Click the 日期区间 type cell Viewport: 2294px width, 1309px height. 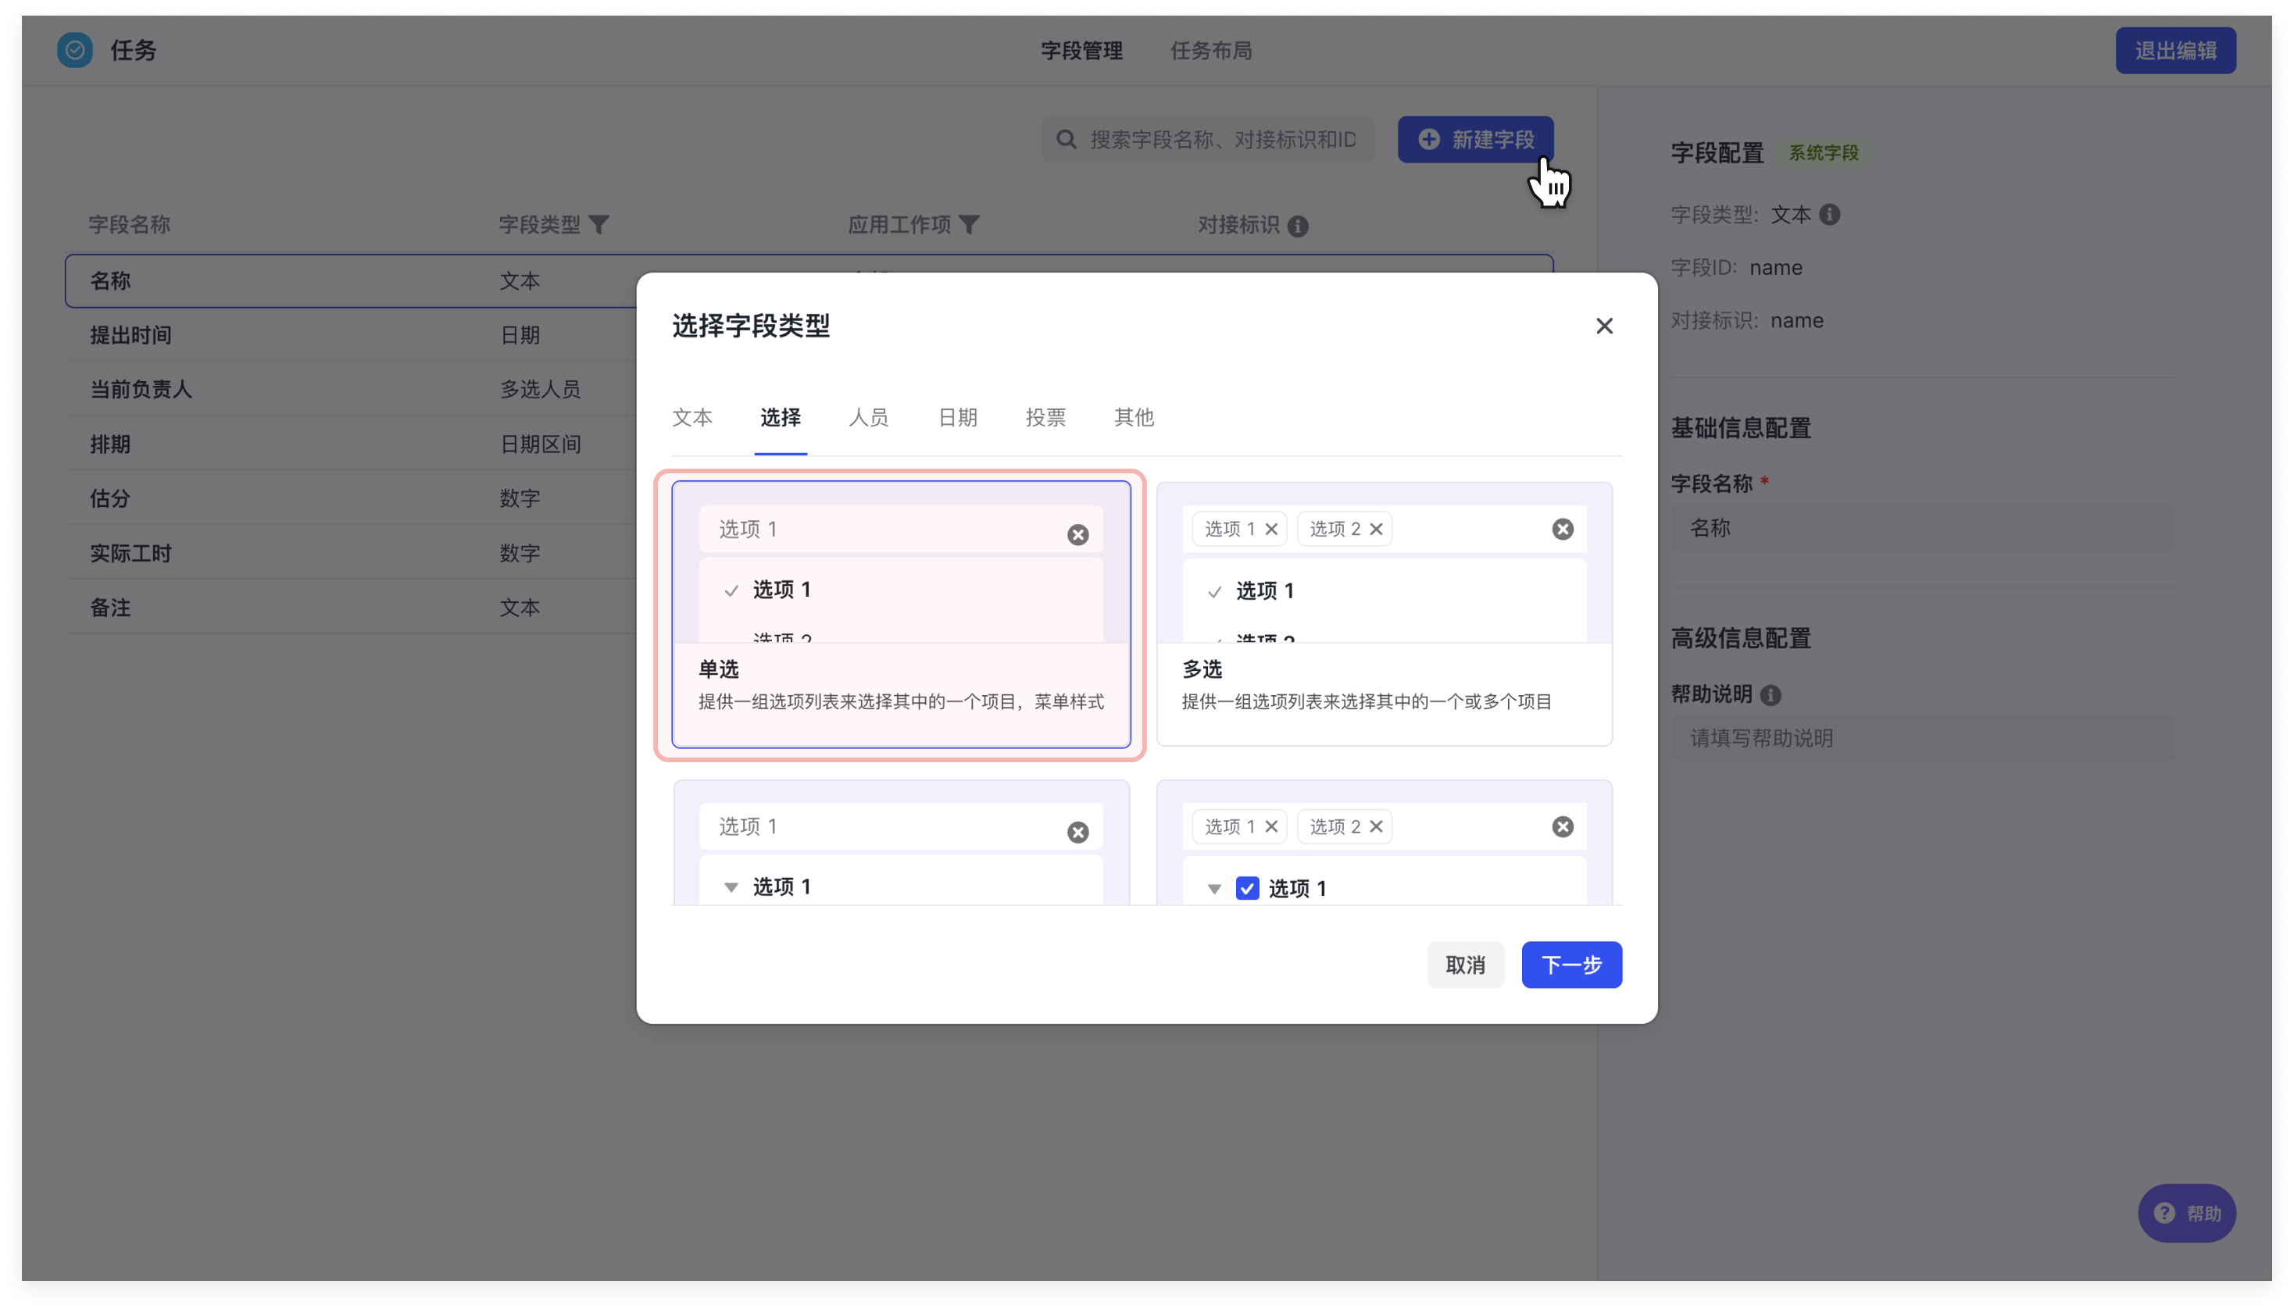[x=540, y=444]
